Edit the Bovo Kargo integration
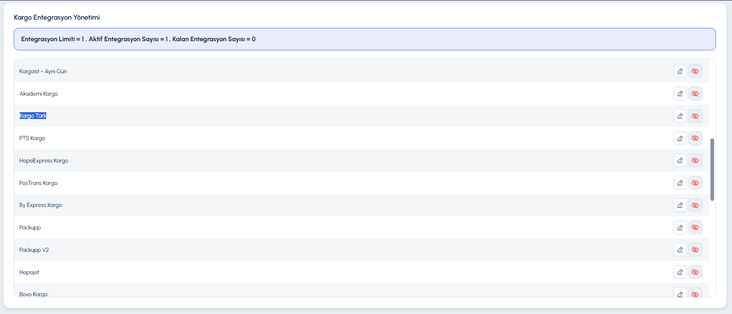732x314 pixels. click(x=680, y=293)
